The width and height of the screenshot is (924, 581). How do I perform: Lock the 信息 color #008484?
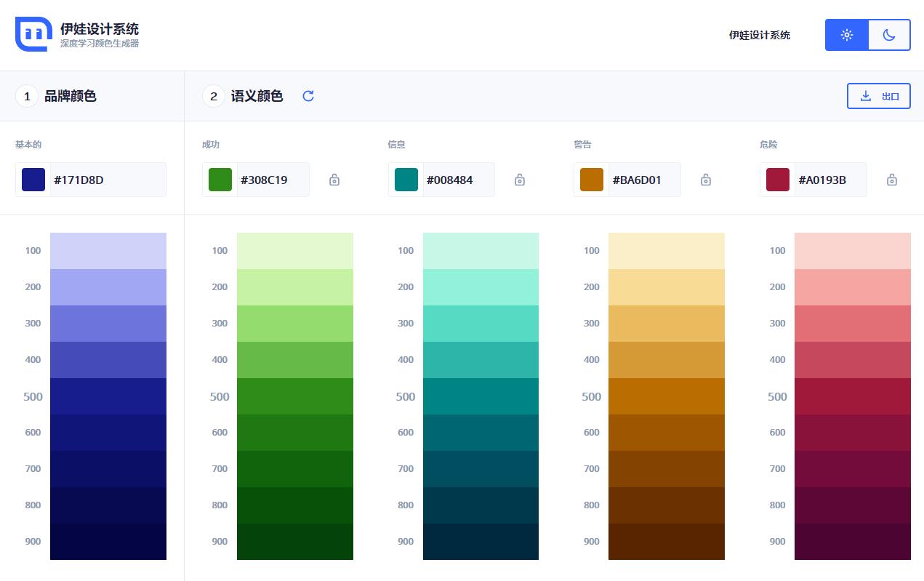click(x=520, y=180)
